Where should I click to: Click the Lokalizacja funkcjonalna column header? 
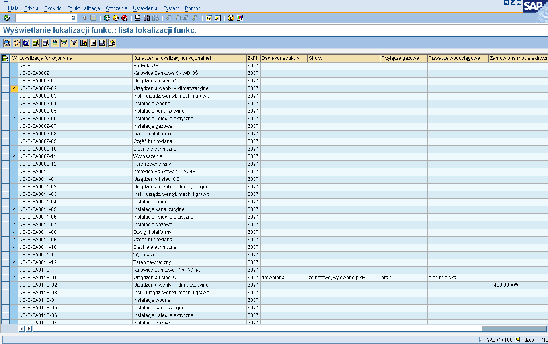point(75,58)
